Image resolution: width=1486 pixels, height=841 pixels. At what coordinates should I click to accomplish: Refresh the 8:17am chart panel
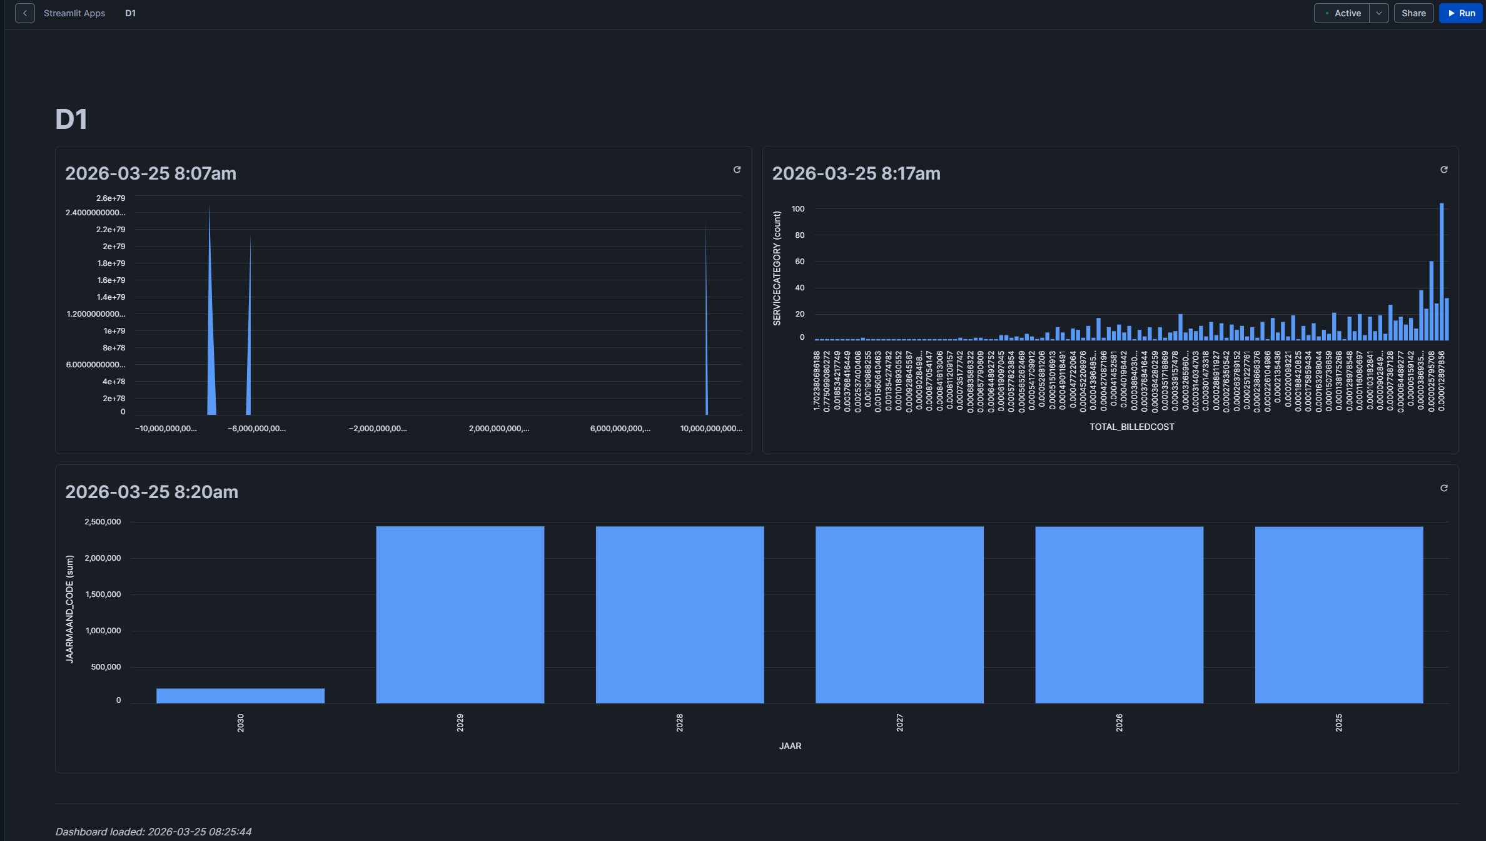tap(1443, 170)
